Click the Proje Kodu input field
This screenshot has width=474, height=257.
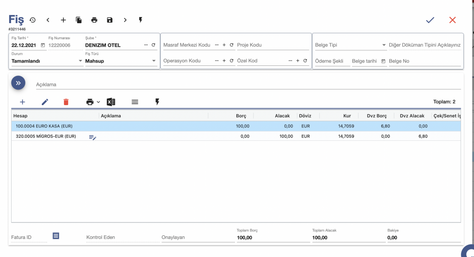(273, 45)
